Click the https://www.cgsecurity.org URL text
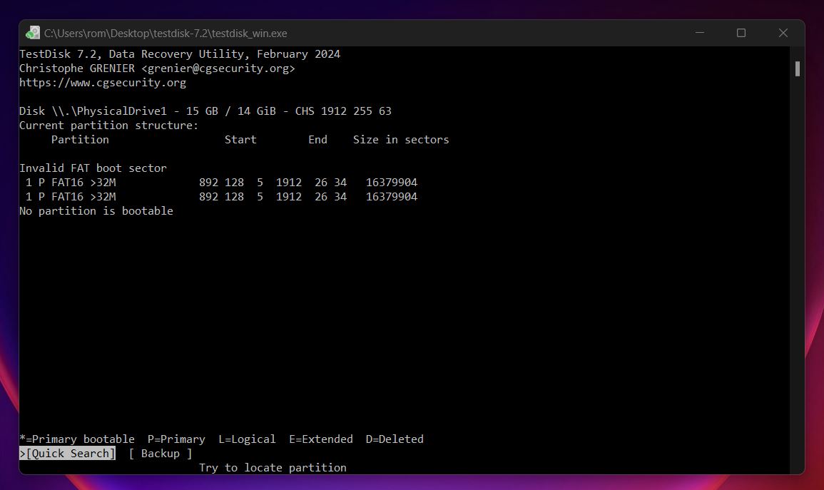Screen dimensions: 824x490 103,83
